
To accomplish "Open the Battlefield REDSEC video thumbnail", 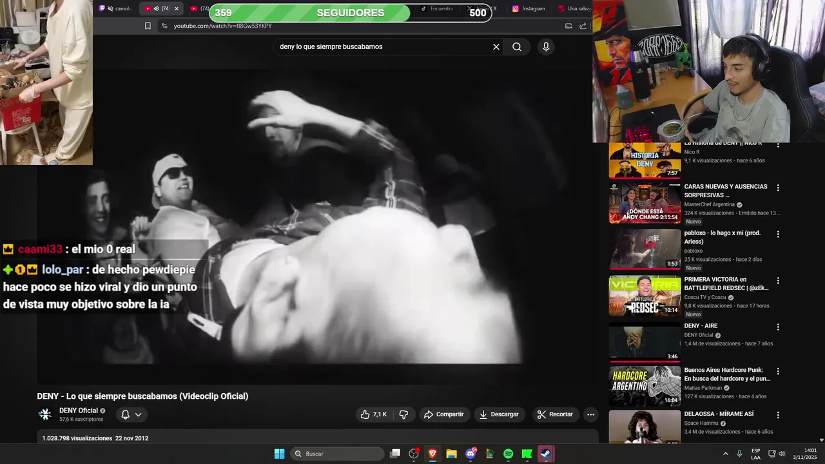I will pyautogui.click(x=645, y=296).
